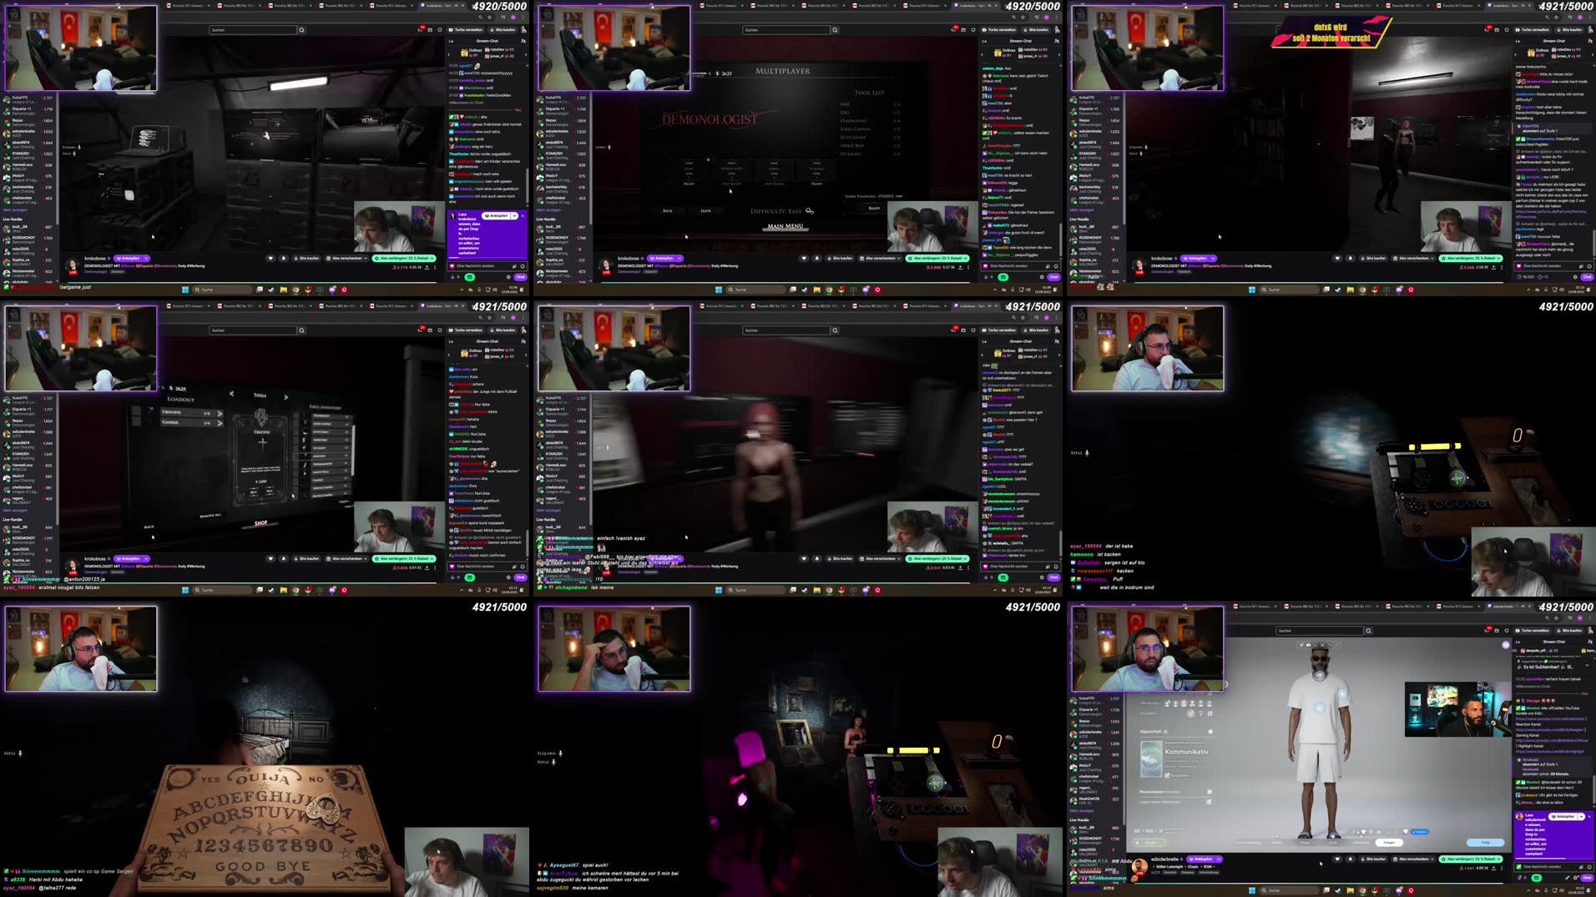Click SHOP in the Demonologist Loadout frame
Viewport: 1596px width, 897px height.
[260, 523]
